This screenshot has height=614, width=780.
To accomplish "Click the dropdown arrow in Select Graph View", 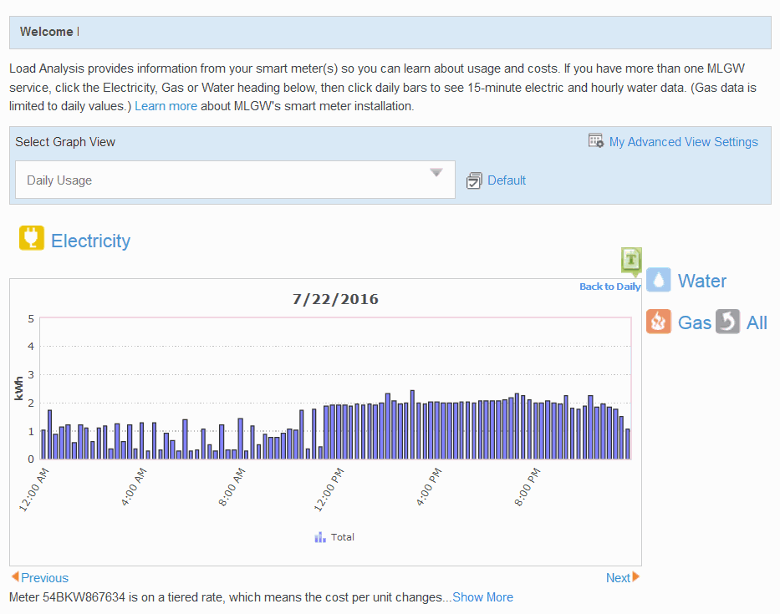I will pyautogui.click(x=436, y=173).
